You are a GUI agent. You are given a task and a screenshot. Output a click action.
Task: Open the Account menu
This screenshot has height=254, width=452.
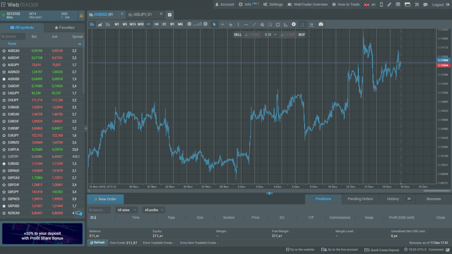224,4
